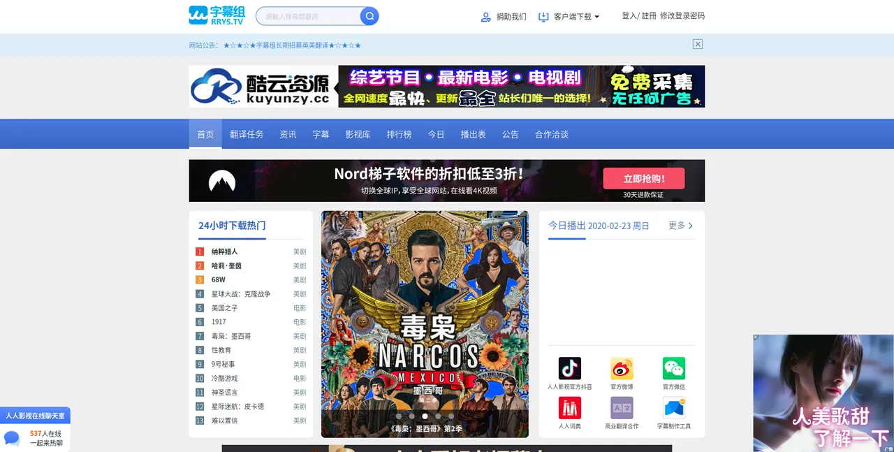Open the 字幕制作工具 subtitle tool icon
The width and height of the screenshot is (894, 452).
674,408
